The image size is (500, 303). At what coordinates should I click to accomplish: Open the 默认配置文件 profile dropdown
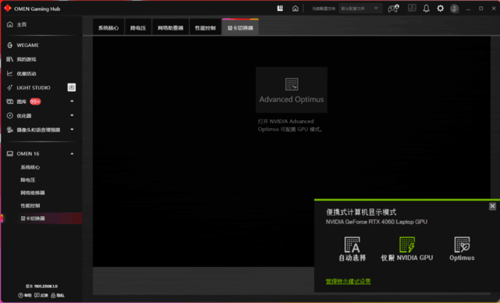(x=360, y=9)
